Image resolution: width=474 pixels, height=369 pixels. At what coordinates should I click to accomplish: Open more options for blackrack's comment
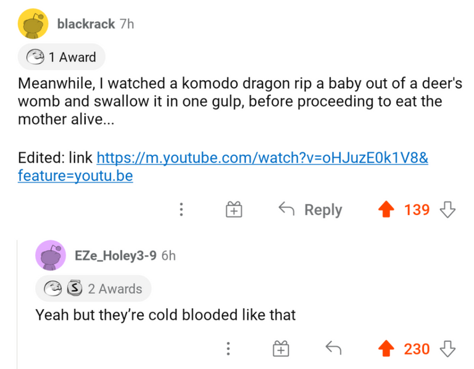pos(181,210)
